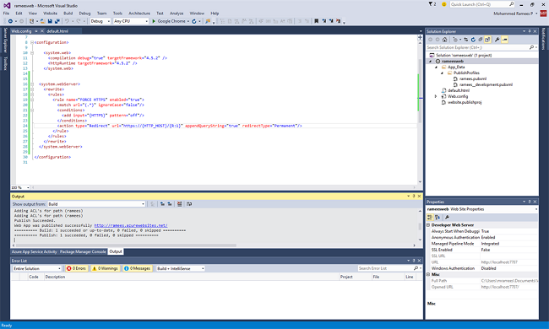Click the Solution Explorer Home icon
The width and height of the screenshot is (549, 329).
pyautogui.click(x=444, y=40)
